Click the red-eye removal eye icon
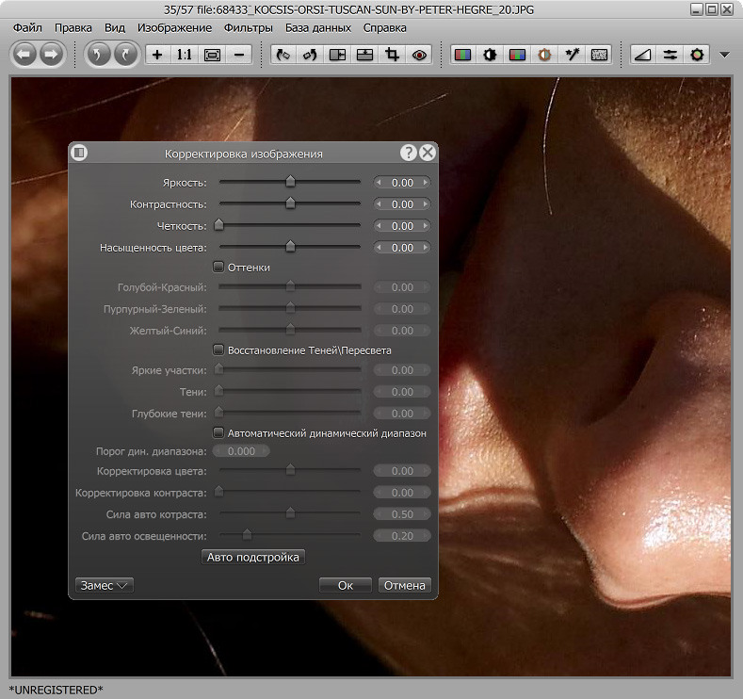This screenshot has width=743, height=699. pos(419,55)
